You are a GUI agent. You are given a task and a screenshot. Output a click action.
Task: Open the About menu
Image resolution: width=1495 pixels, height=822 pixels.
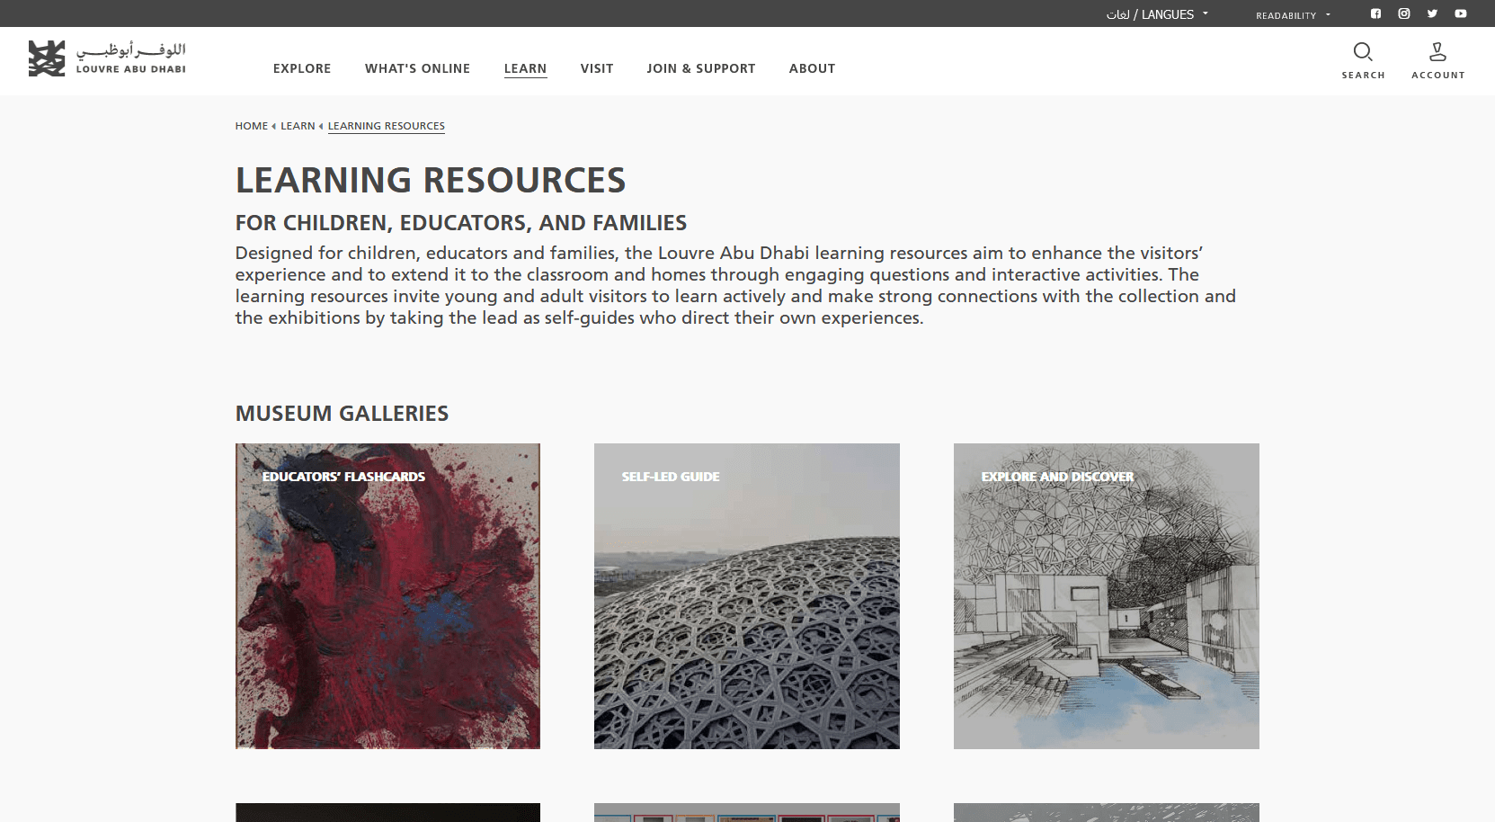(x=812, y=68)
